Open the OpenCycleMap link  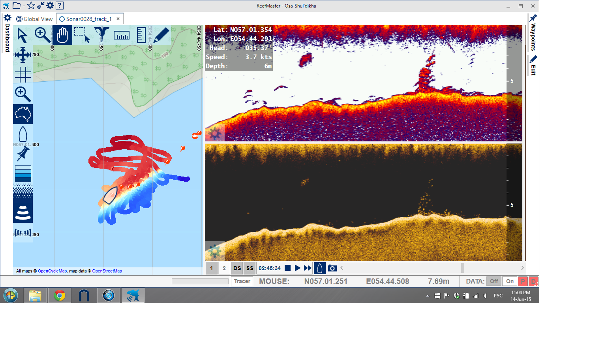pyautogui.click(x=52, y=271)
